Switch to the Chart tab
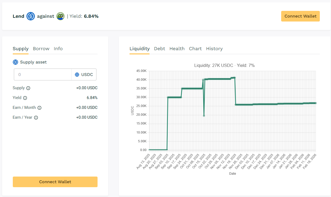This screenshot has width=331, height=197. pos(195,49)
